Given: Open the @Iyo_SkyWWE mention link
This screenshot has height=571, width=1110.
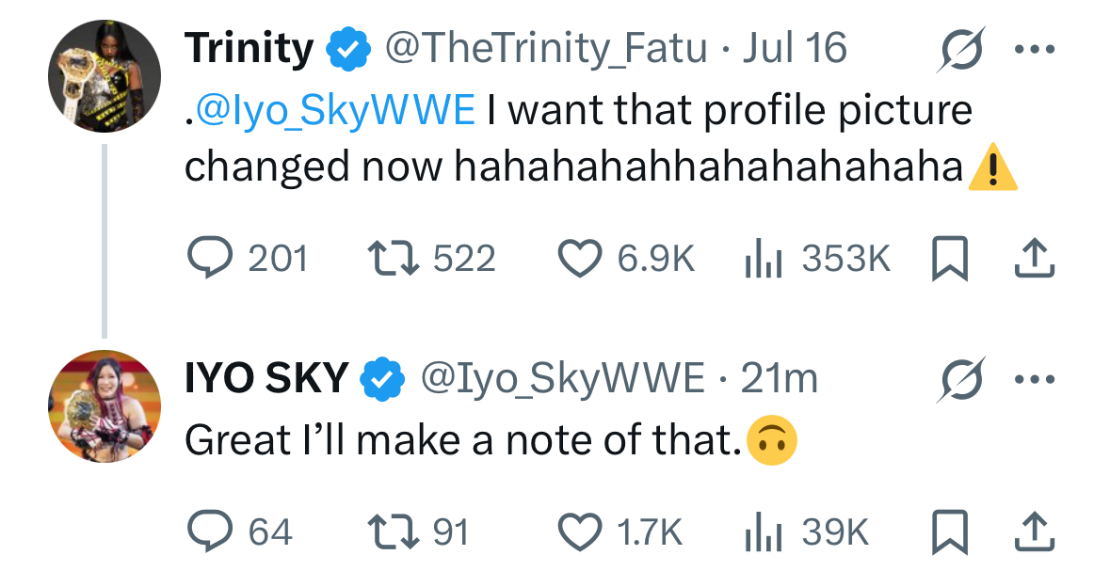Looking at the screenshot, I should point(335,110).
